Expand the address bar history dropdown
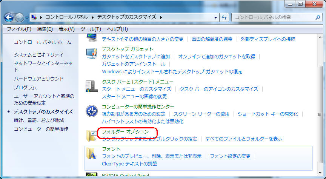The height and width of the screenshot is (179, 326). point(215,17)
